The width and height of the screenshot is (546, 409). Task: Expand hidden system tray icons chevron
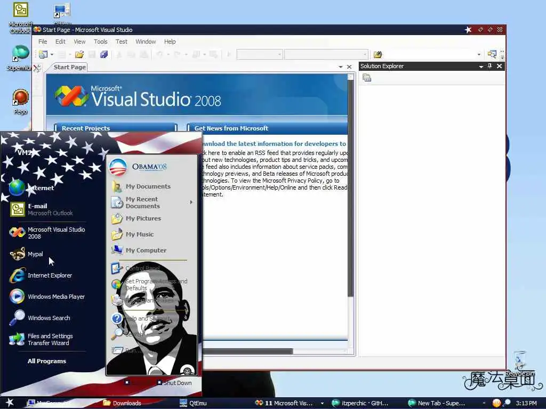484,403
